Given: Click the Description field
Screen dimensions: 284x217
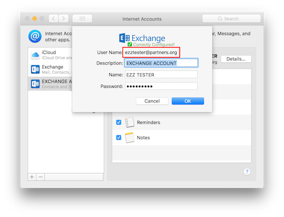Looking at the screenshot, I should coord(161,63).
